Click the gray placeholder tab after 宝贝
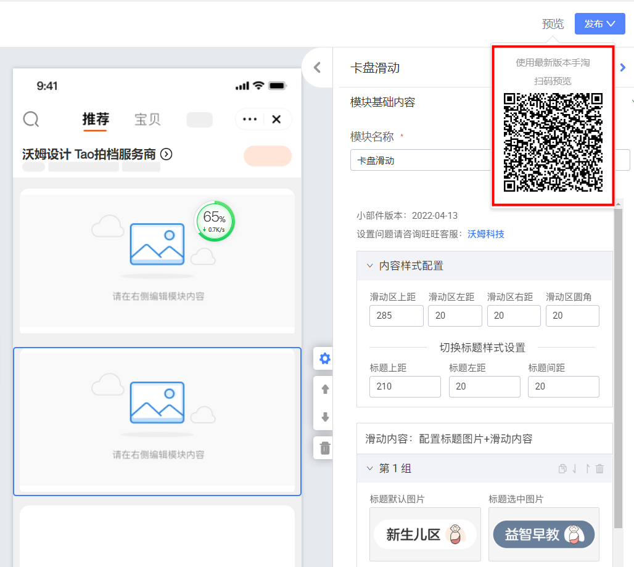 click(199, 120)
